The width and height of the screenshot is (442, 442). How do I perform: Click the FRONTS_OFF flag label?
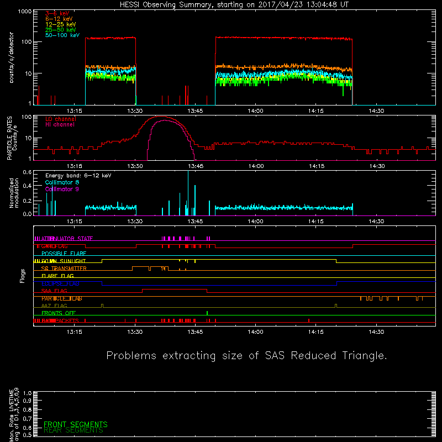pos(59,313)
